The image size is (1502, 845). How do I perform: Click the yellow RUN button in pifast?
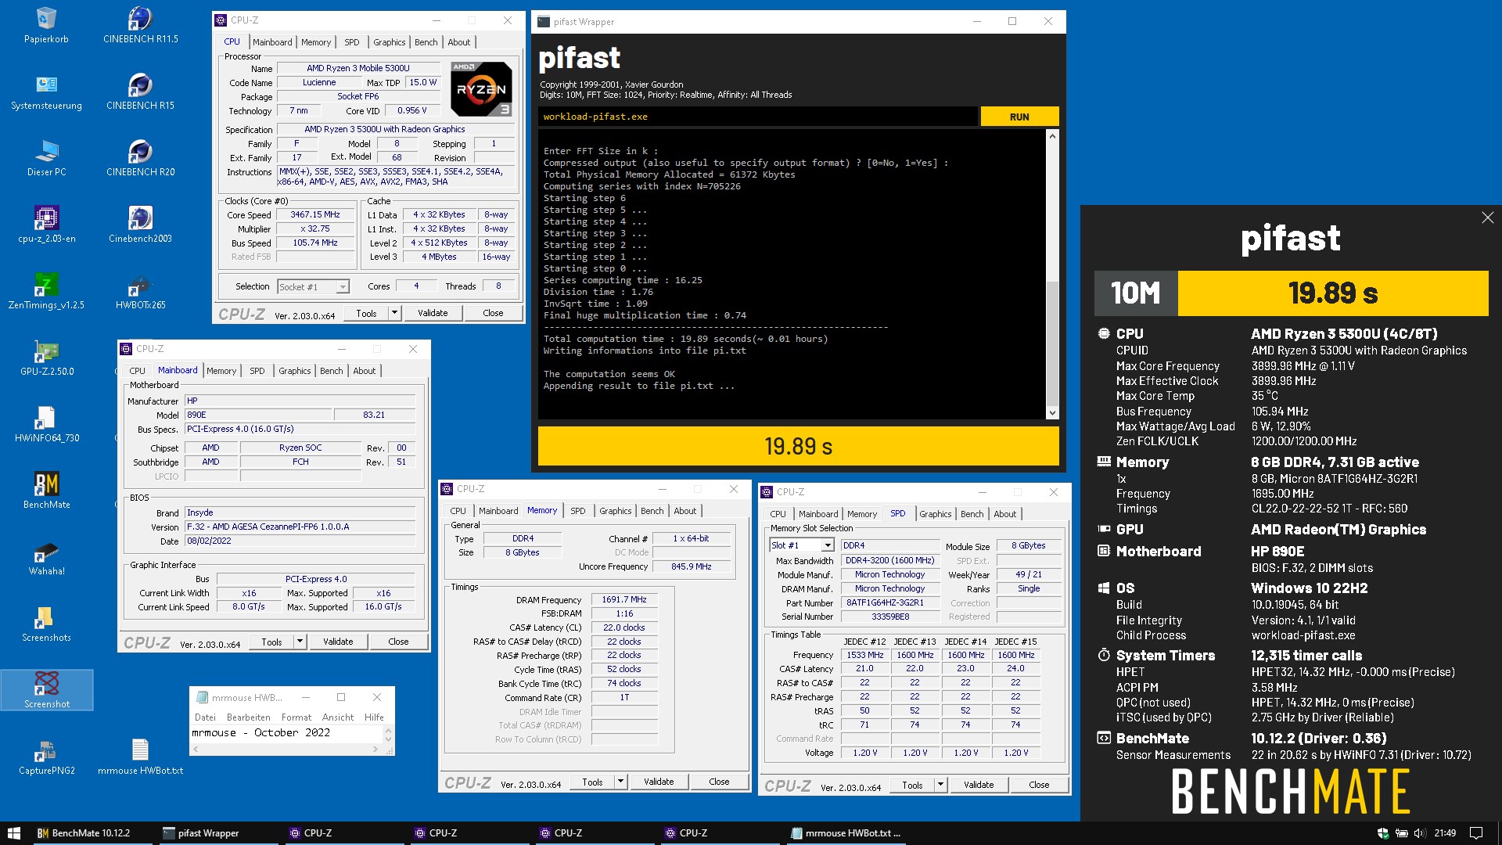(1019, 117)
